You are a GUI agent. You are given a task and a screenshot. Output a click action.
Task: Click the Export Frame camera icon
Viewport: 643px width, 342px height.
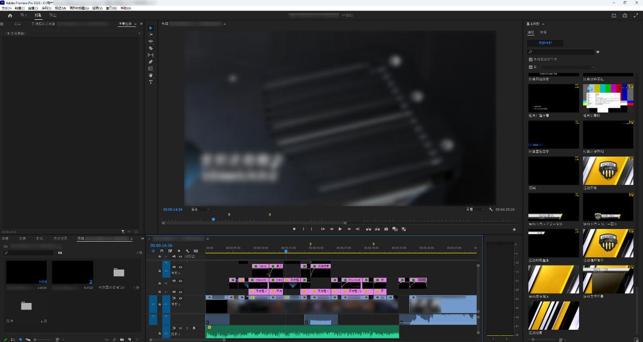coord(386,229)
